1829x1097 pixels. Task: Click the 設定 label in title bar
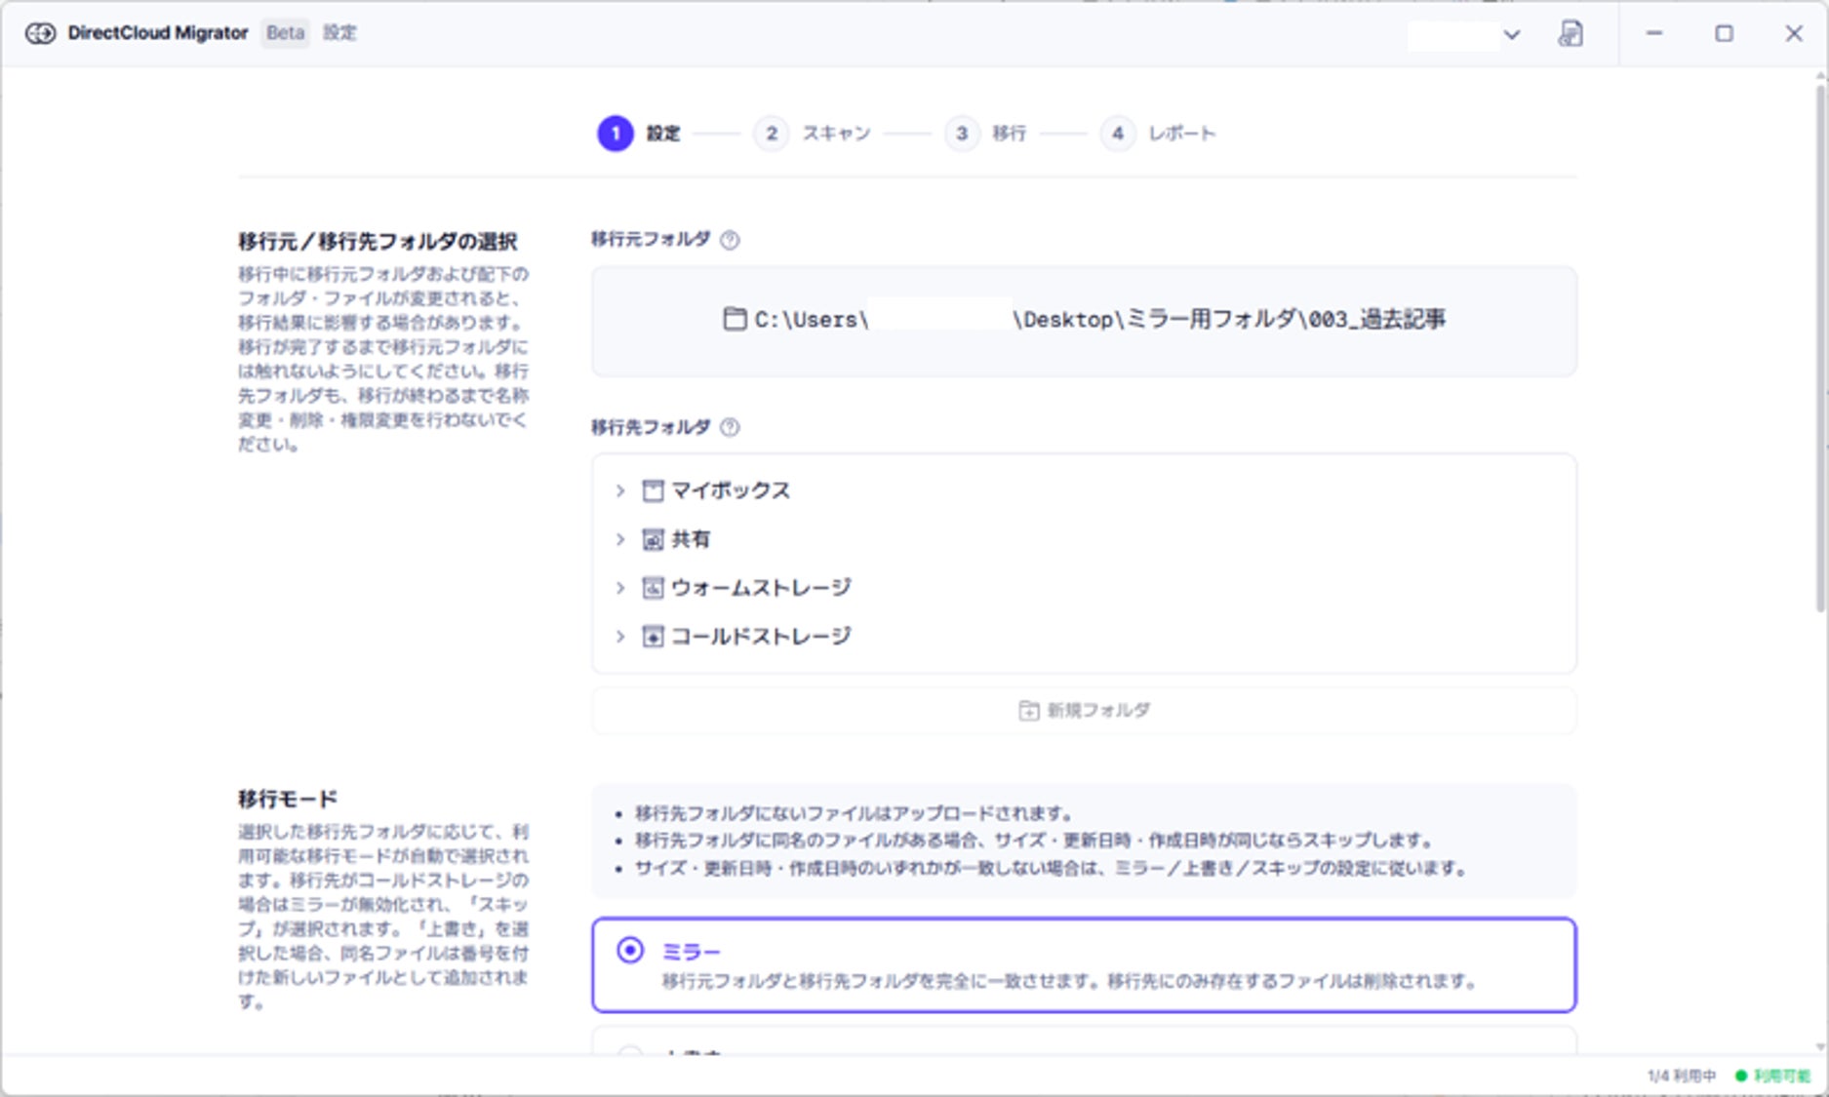tap(339, 33)
